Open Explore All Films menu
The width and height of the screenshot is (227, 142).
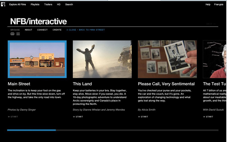(17, 5)
